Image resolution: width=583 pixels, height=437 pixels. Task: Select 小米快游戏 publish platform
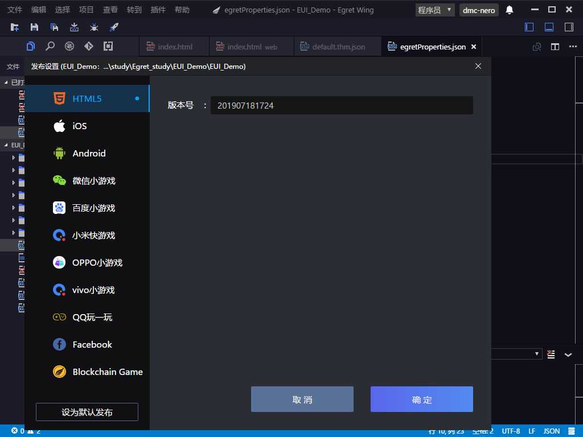click(87, 235)
